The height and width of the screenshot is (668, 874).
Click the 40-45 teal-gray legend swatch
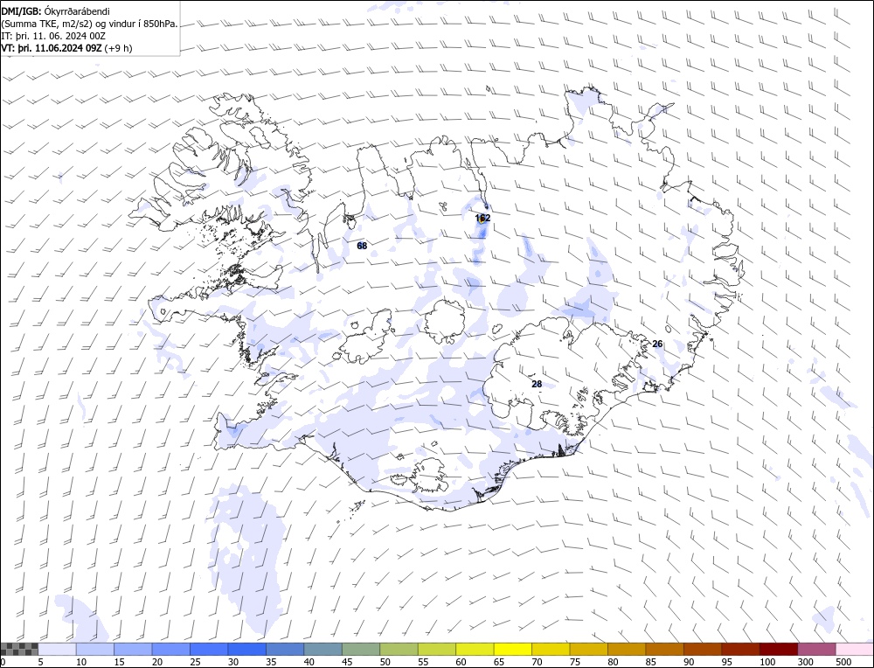323,649
